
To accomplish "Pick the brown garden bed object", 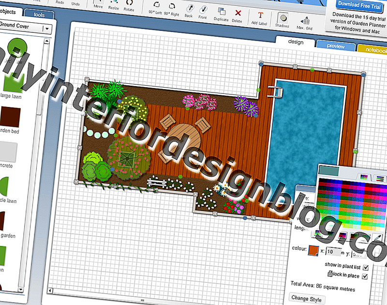I will pyautogui.click(x=10, y=117).
